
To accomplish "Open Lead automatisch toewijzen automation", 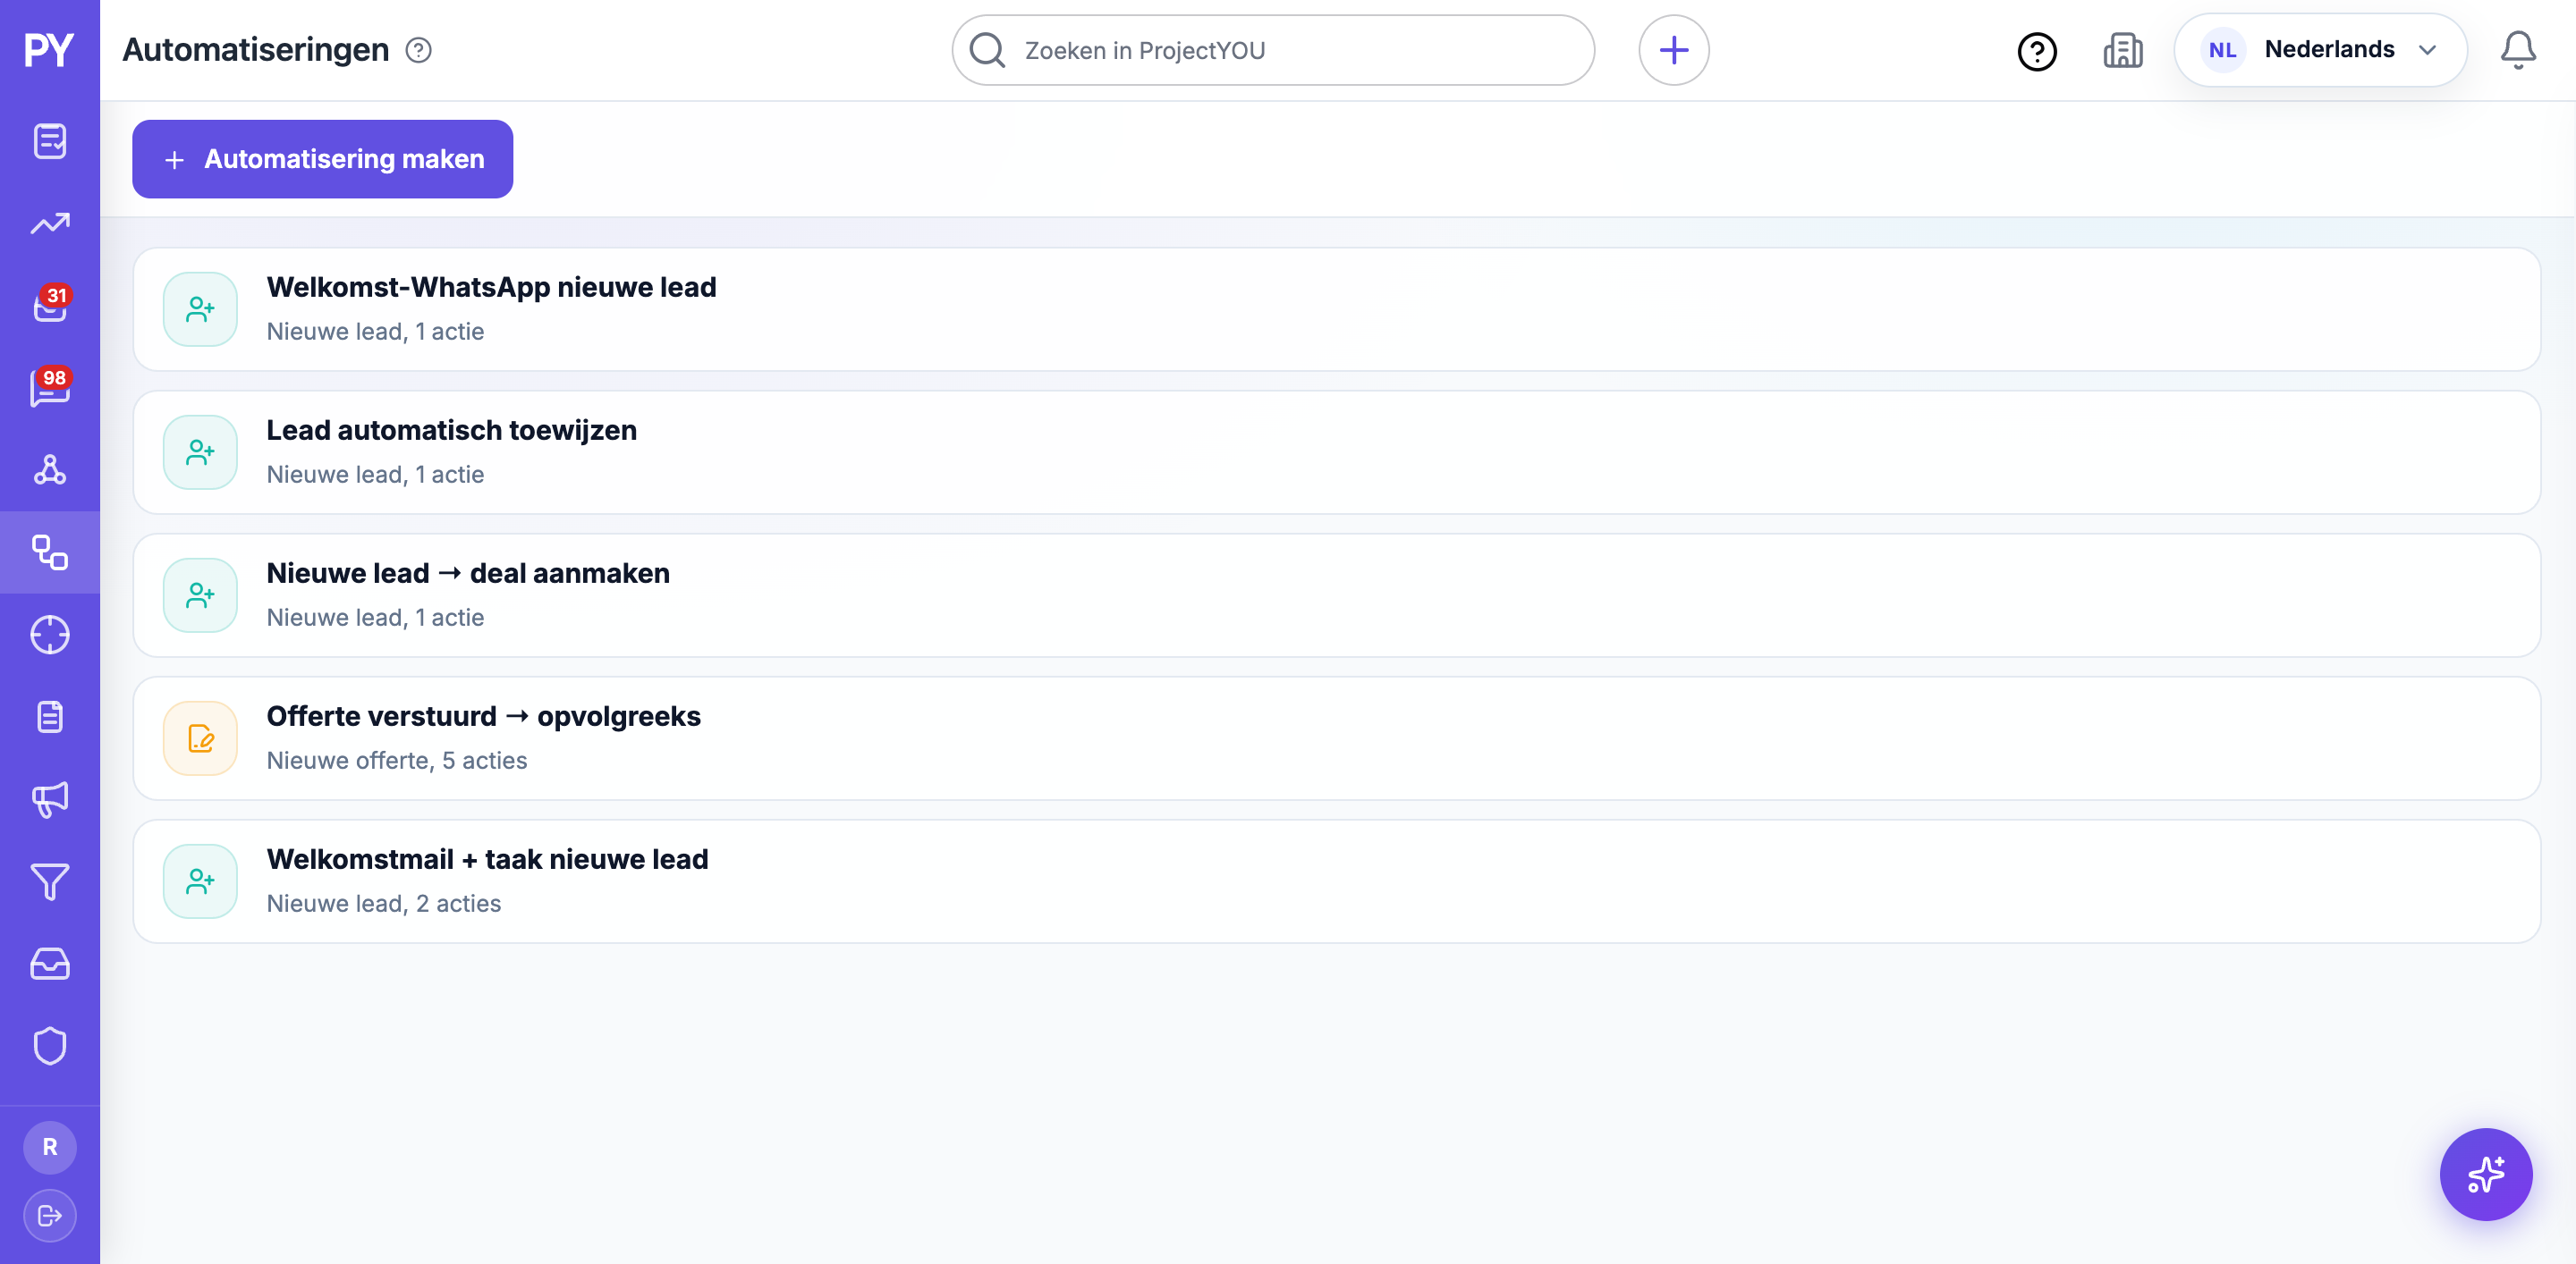I will point(1337,452).
